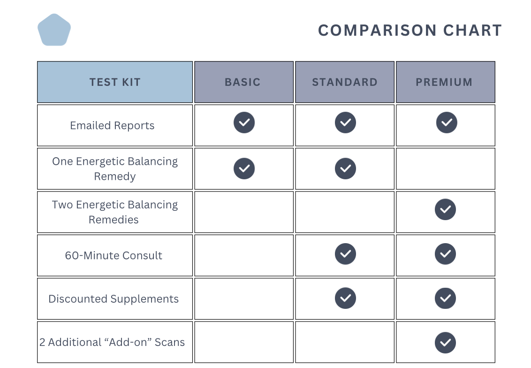Click the COMPARISON CHART title
Image resolution: width=531 pixels, height=368 pixels.
coord(410,31)
